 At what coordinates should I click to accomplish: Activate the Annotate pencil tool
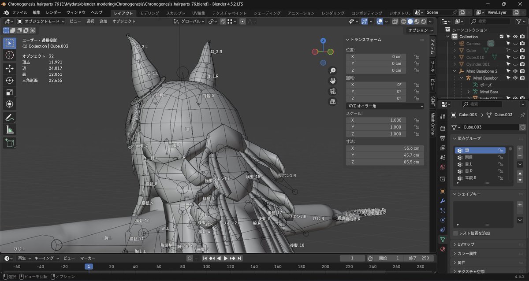point(10,118)
